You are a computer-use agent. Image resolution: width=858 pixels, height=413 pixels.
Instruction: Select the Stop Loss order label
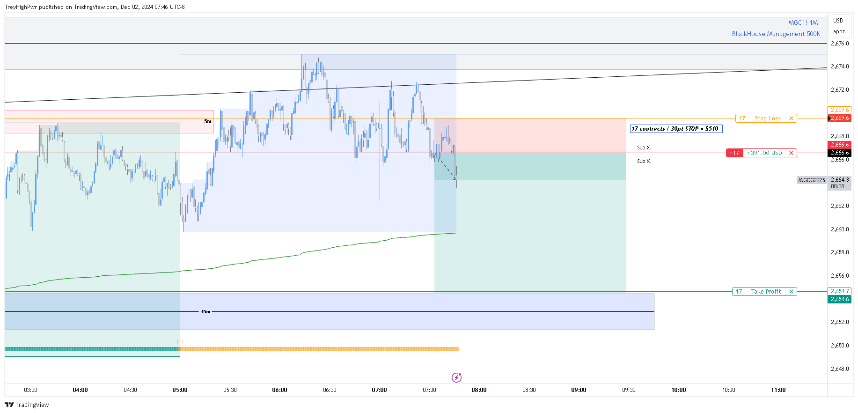click(x=767, y=118)
